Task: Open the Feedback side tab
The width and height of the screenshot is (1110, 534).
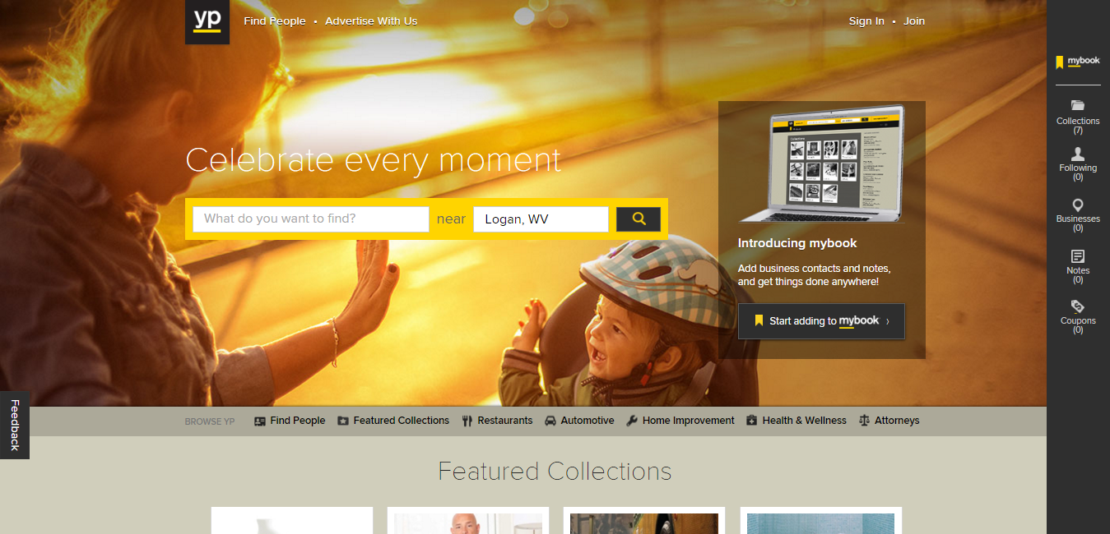Action: (x=14, y=425)
